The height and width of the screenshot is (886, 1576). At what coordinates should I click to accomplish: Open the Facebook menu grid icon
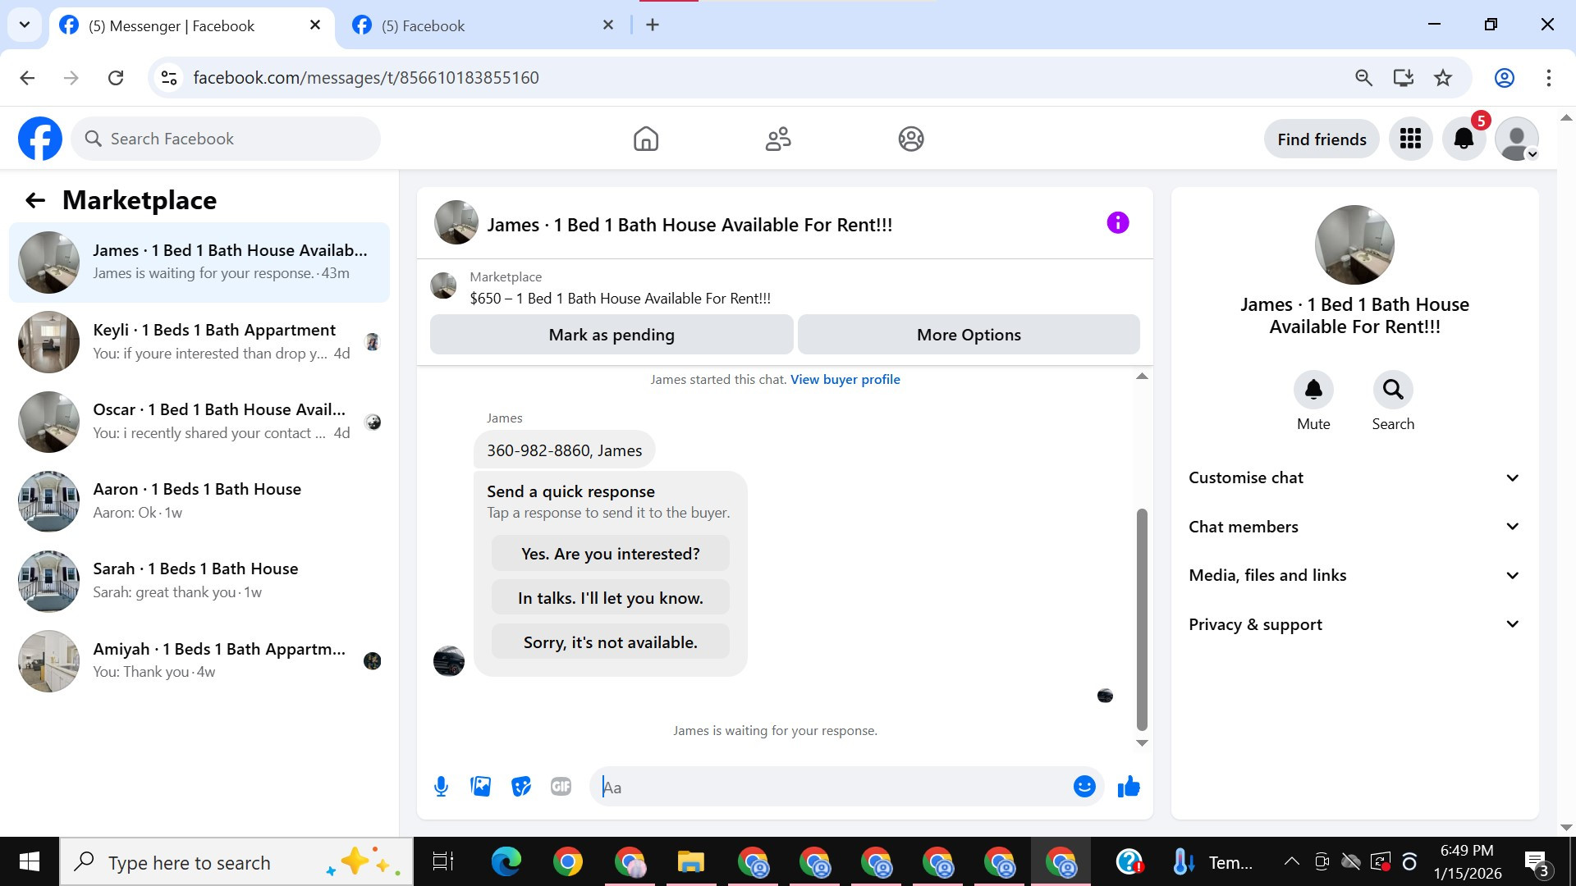click(x=1410, y=139)
